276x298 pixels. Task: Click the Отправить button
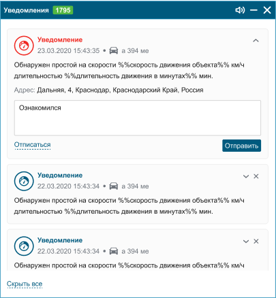[x=241, y=146]
